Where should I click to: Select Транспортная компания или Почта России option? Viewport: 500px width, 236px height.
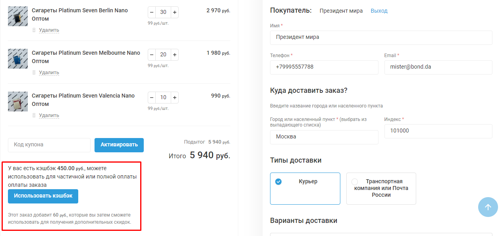[381, 188]
